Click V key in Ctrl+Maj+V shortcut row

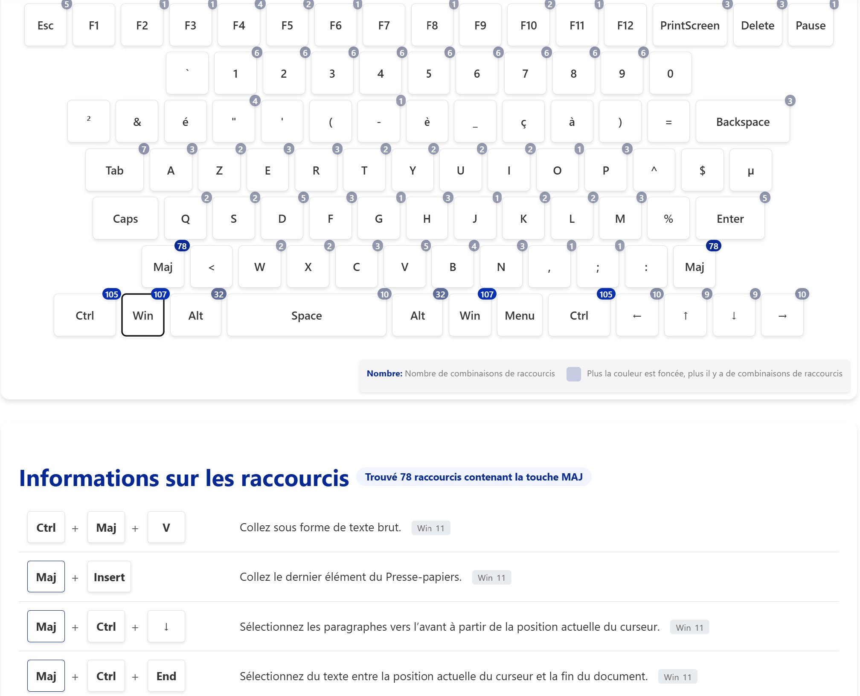166,527
